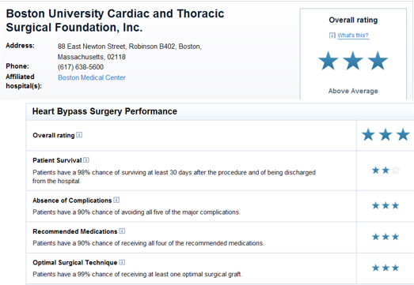The height and width of the screenshot is (285, 414).
Task: Click the "Above Average" label
Action: click(353, 91)
